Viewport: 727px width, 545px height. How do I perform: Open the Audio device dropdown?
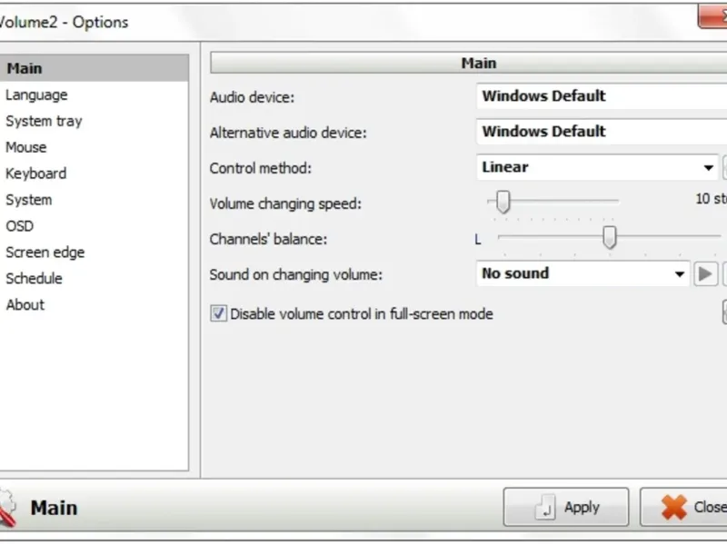tap(602, 96)
